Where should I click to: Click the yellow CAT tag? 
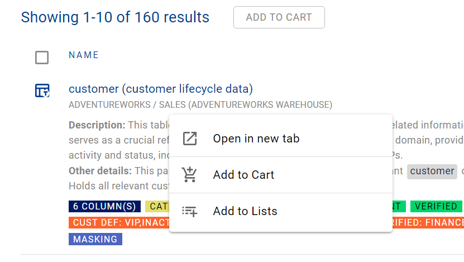point(157,206)
